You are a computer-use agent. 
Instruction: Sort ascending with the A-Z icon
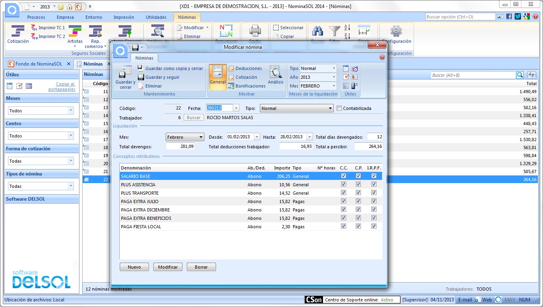coord(347,28)
